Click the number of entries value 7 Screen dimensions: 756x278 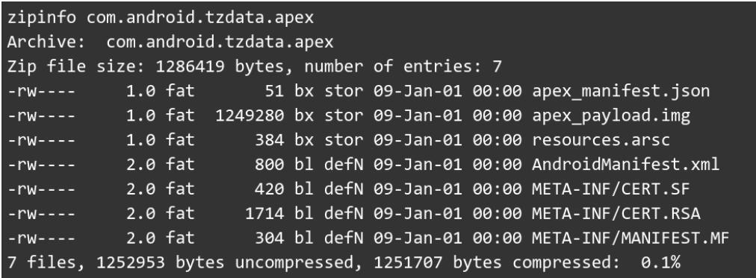(497, 66)
